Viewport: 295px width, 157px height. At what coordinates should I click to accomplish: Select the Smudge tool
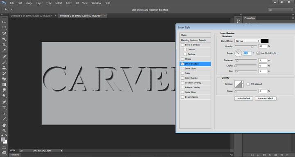coord(4,90)
